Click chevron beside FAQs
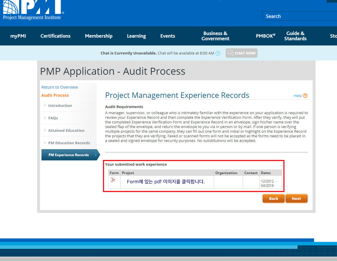The width and height of the screenshot is (337, 261). click(x=45, y=118)
